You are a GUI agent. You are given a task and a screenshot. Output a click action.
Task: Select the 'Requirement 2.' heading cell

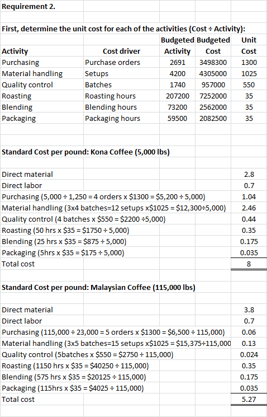click(x=28, y=6)
